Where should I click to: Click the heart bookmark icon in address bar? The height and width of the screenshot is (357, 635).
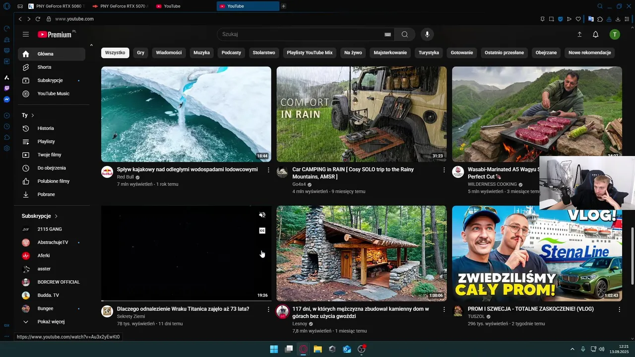578,19
